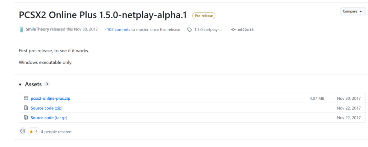Screen dimensions: 368x147
Task: Open commit e022c16
Action: (246, 30)
